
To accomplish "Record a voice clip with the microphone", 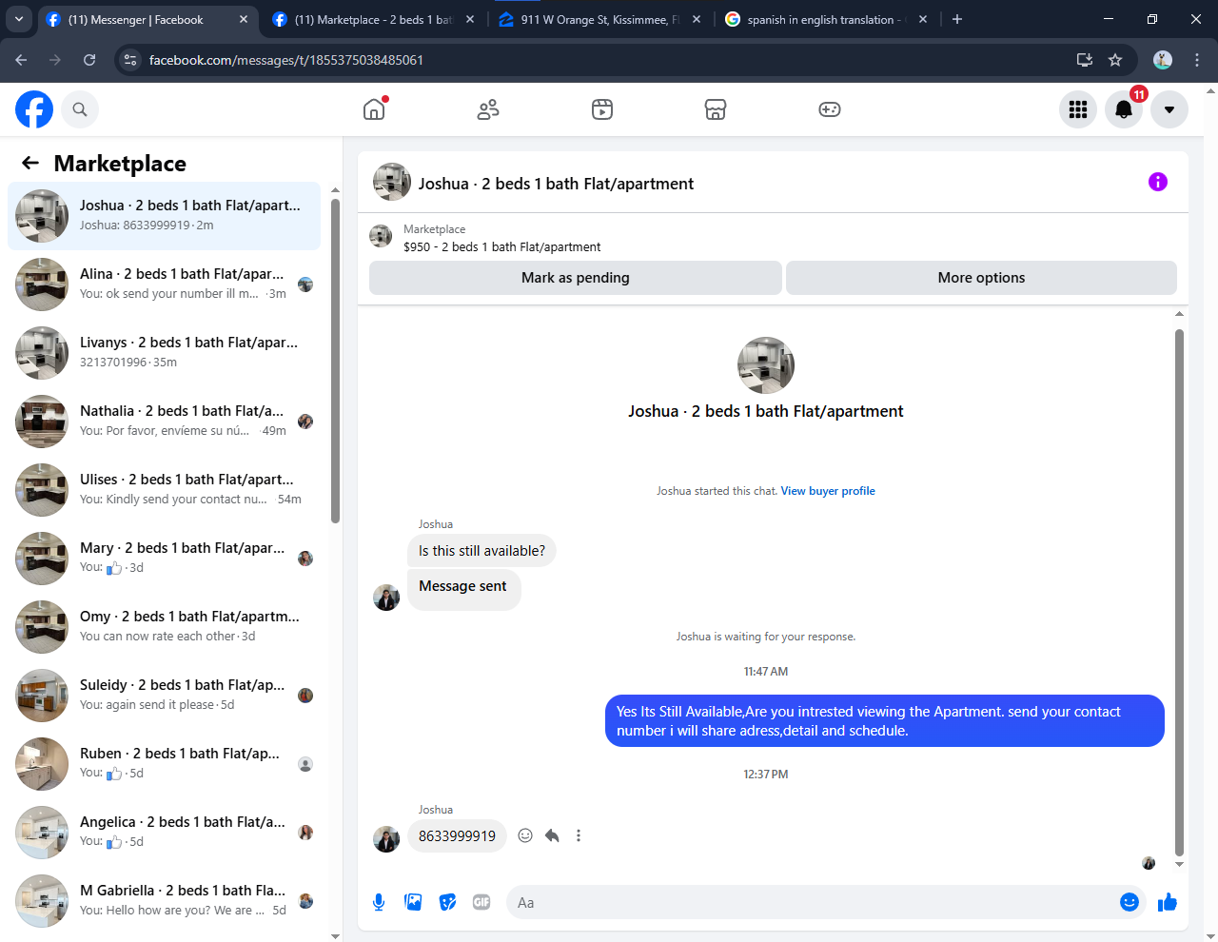I will click(x=379, y=902).
